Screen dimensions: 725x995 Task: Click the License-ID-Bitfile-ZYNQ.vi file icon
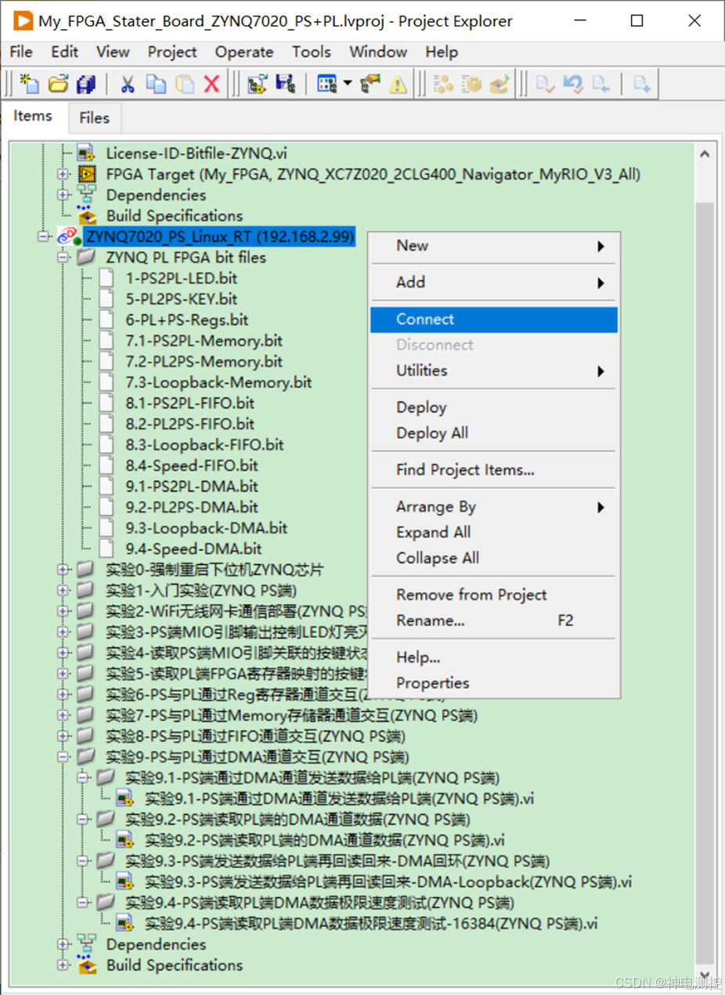[86, 153]
